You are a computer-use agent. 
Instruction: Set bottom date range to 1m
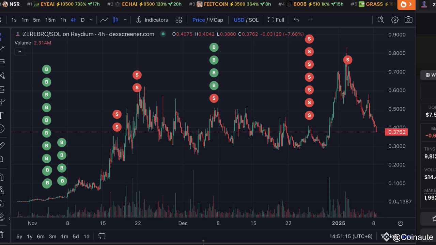click(64, 236)
